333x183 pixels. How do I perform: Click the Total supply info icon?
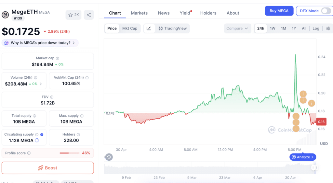point(34,116)
